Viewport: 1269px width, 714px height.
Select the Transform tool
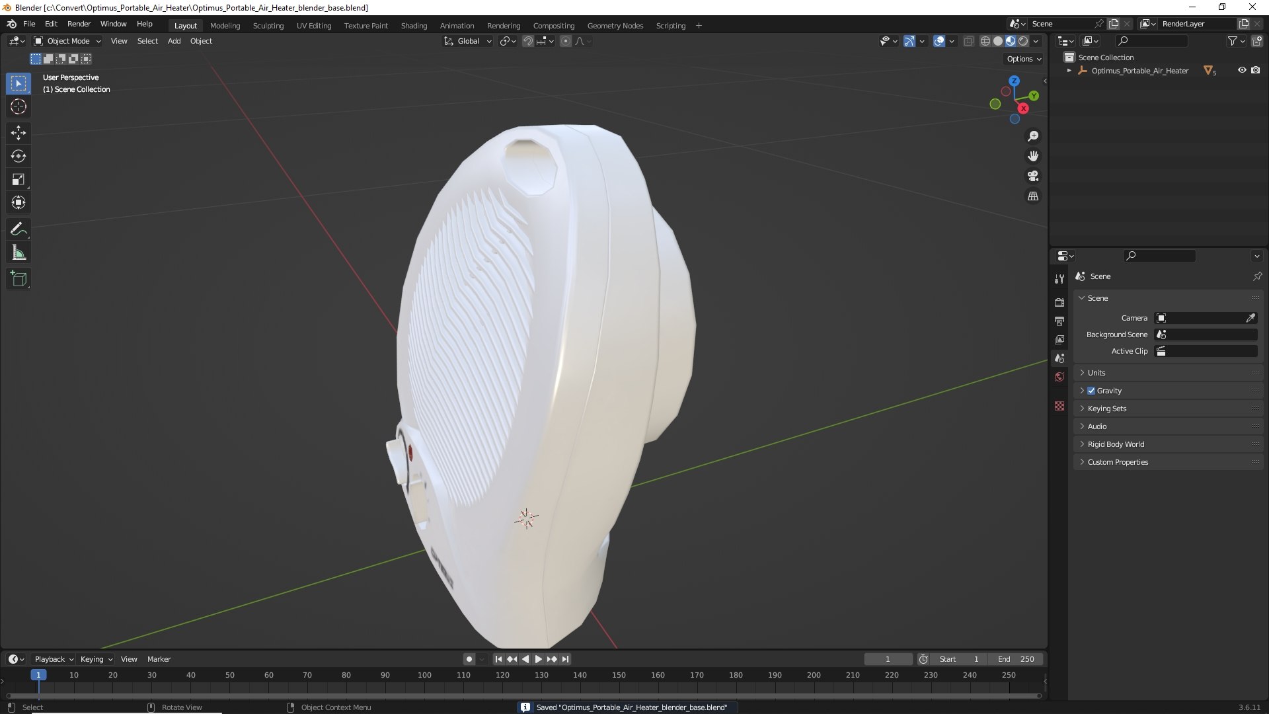[x=19, y=202]
